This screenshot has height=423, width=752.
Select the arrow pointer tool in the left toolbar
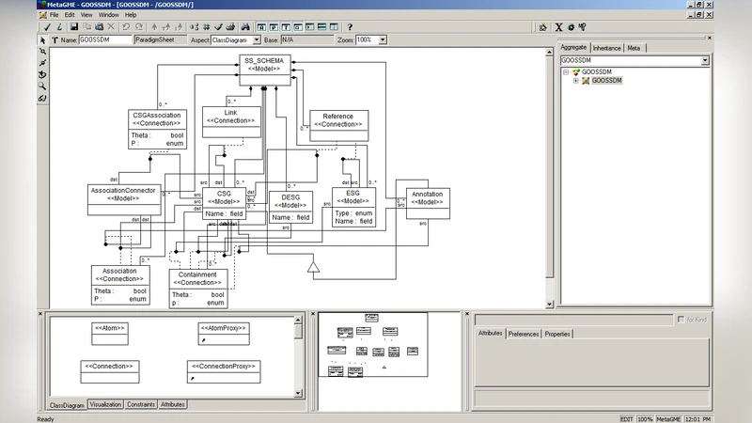43,40
